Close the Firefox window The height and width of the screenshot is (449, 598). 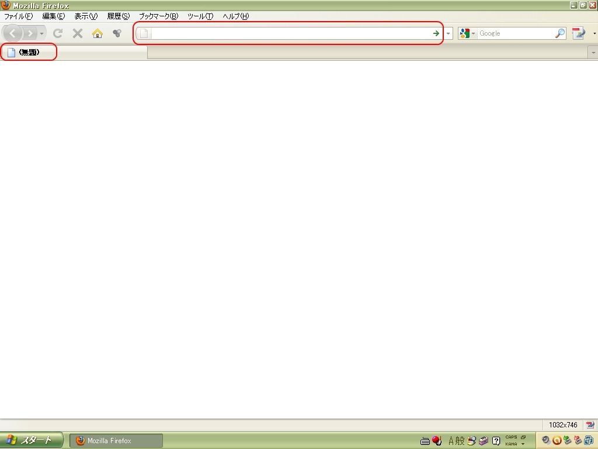click(592, 5)
